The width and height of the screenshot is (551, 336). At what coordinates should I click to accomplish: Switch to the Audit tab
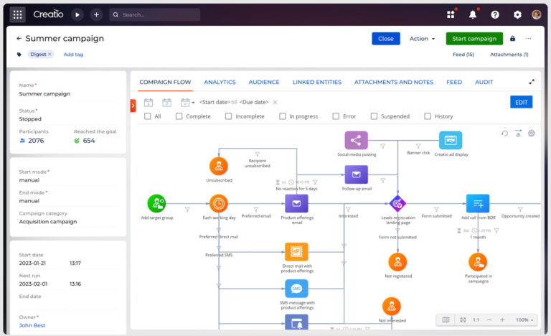click(x=484, y=82)
